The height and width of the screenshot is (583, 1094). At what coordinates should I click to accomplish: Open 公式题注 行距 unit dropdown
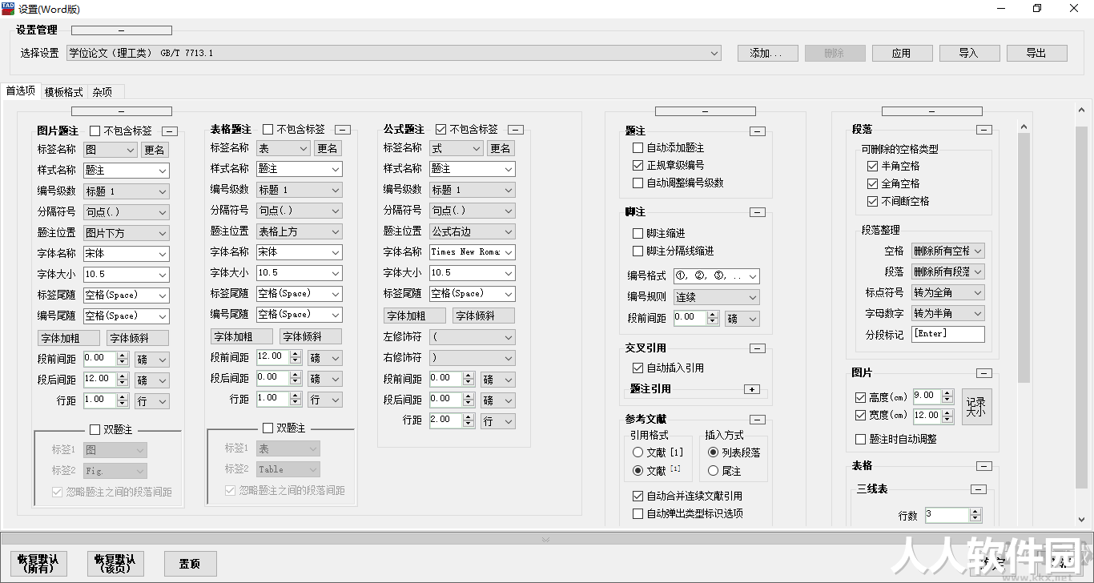coord(497,421)
